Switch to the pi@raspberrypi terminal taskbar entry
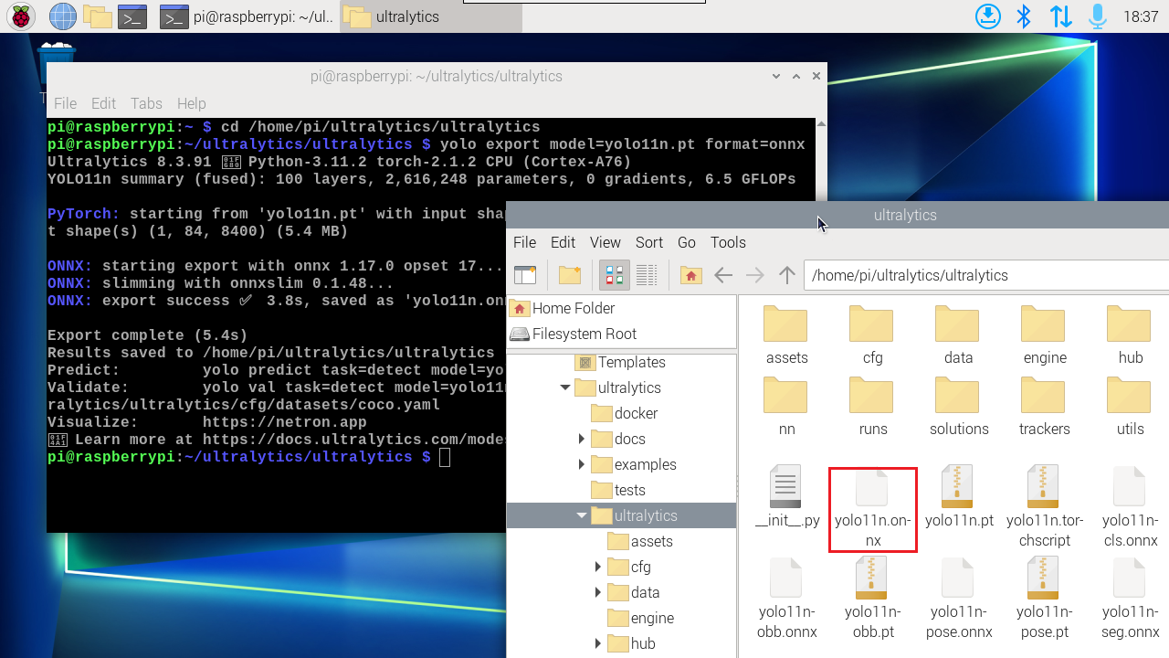This screenshot has width=1169, height=658. (x=246, y=16)
